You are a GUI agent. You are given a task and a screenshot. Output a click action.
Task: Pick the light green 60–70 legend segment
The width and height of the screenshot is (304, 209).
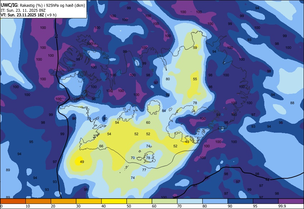(165, 201)
